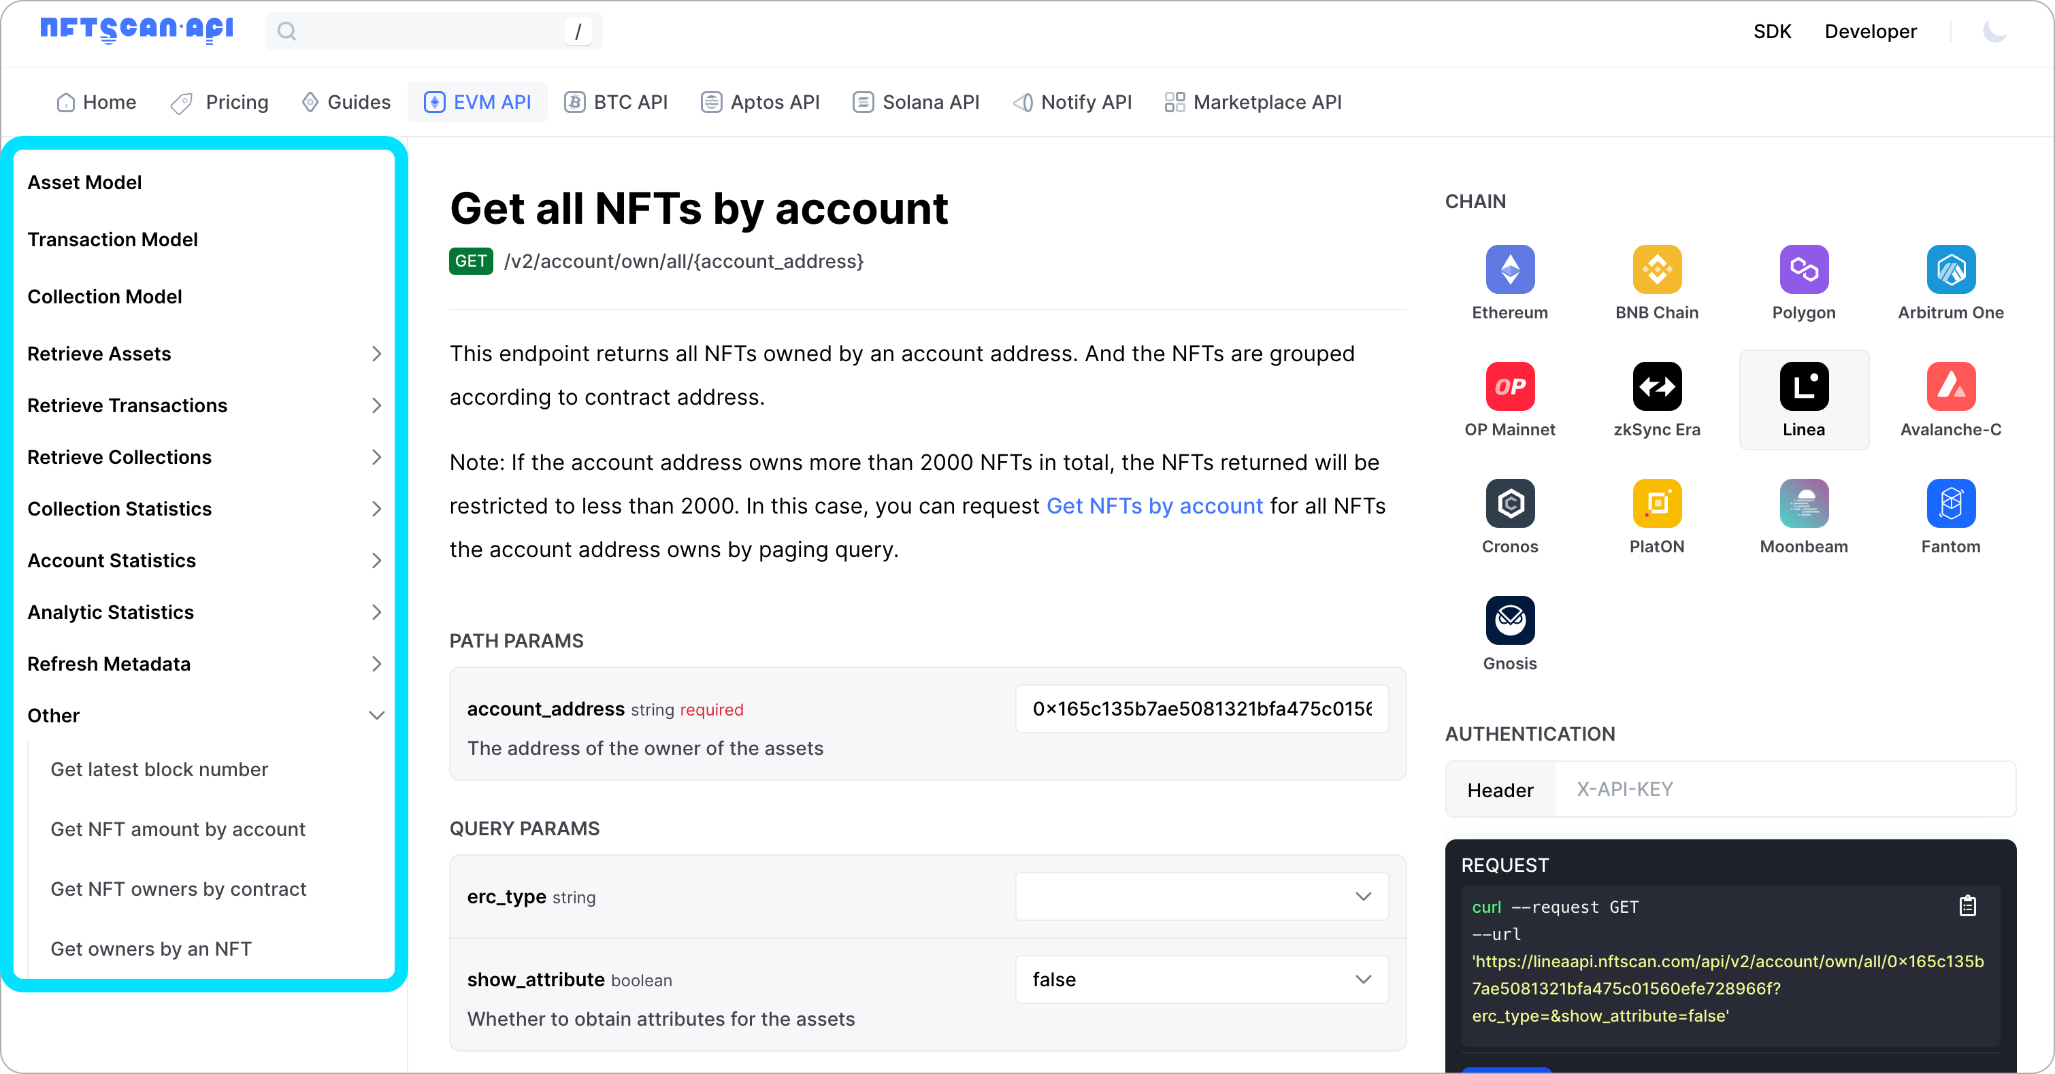Copy the curl request to clipboard
This screenshot has width=2055, height=1074.
[x=1967, y=906]
